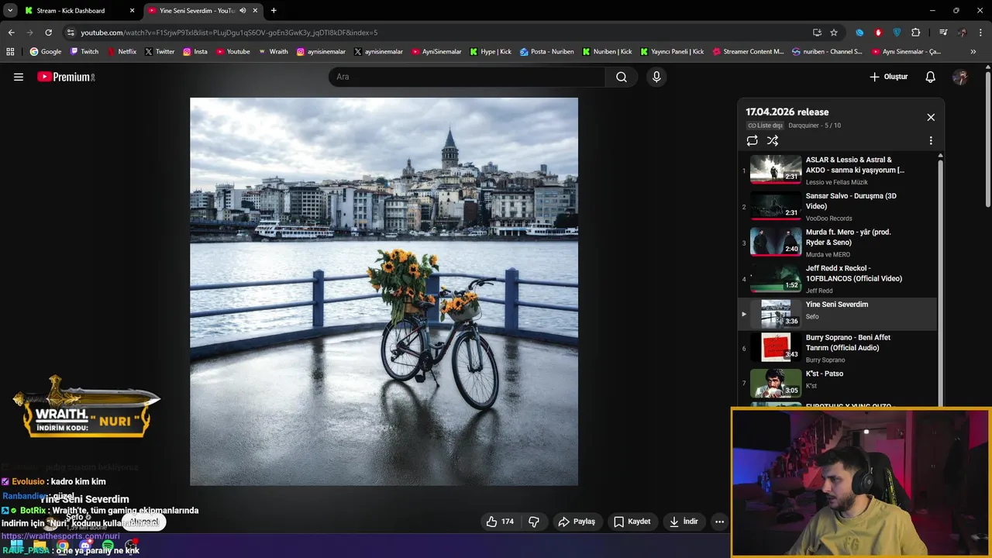Select Jeff Redd x Reckol 1OFBLANCOS entry
Screen dimensions: 992x558
pyautogui.click(x=837, y=278)
